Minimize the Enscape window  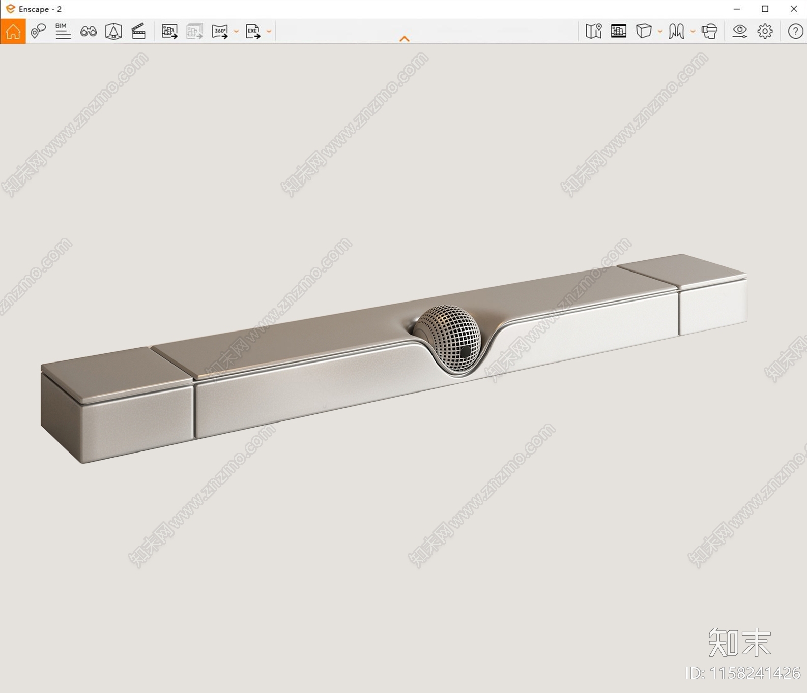tap(737, 9)
